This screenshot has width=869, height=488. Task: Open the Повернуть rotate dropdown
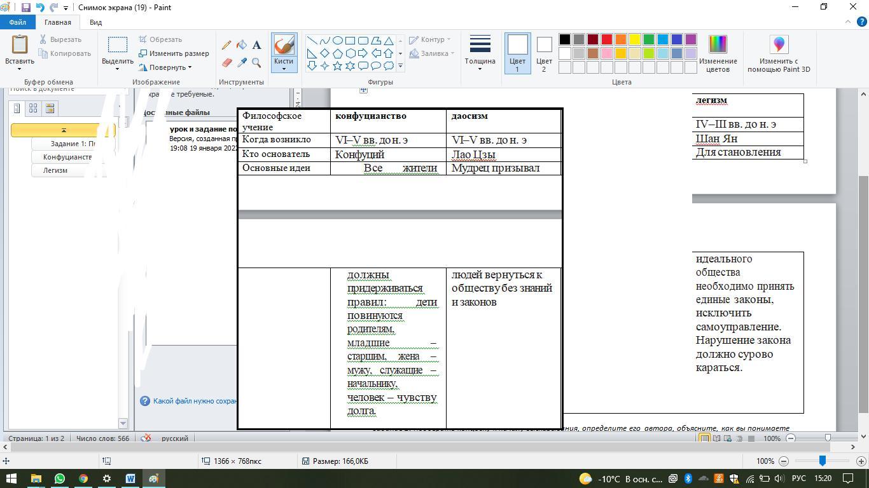[x=165, y=67]
